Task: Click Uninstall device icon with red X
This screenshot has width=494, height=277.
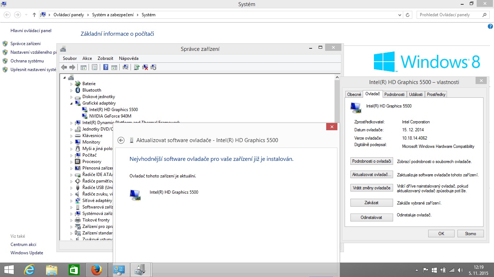Action: coord(145,67)
